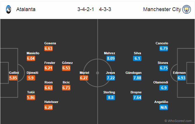Click Jesus' 7.22 rating badge
This screenshot has height=124, width=195.
[x=111, y=78]
